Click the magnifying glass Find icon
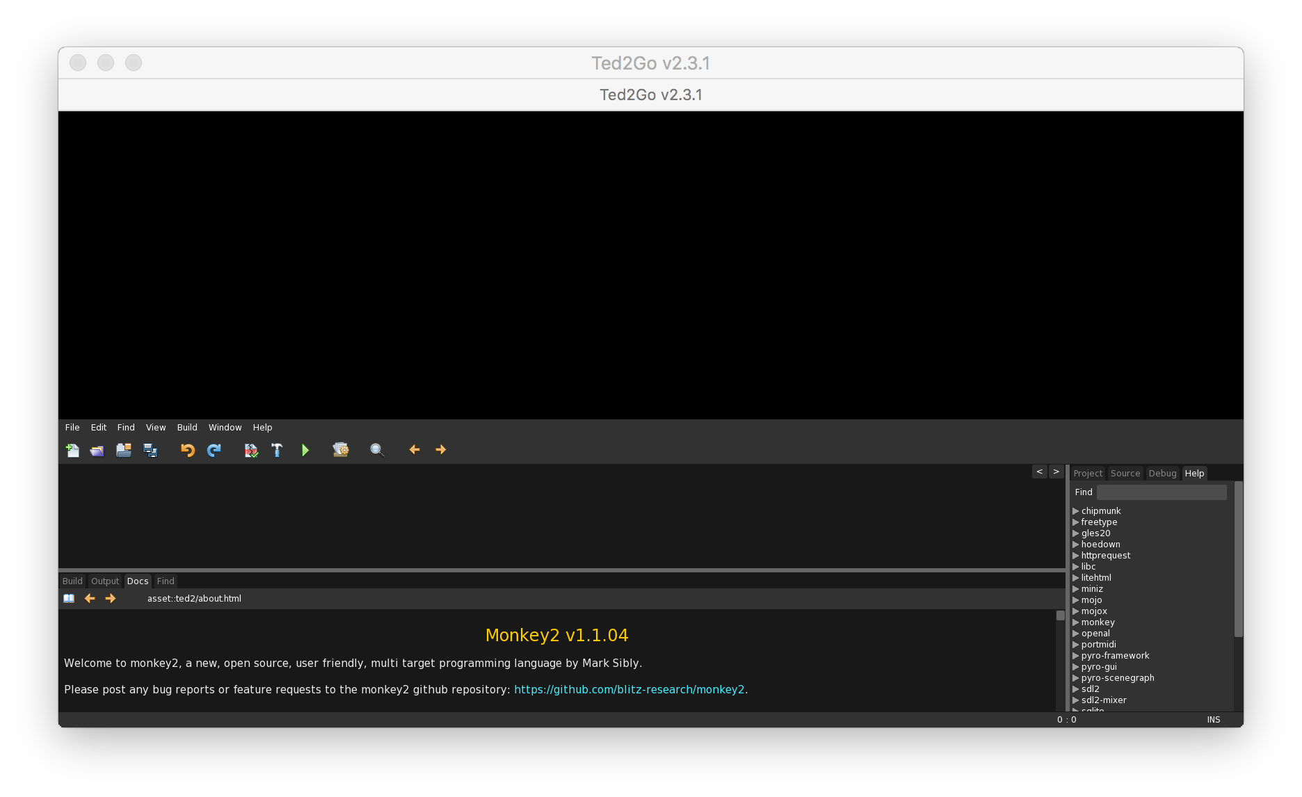Image resolution: width=1302 pixels, height=797 pixels. [377, 450]
